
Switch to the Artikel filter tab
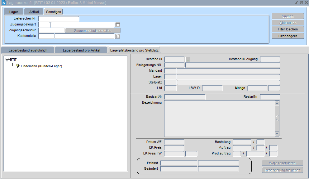coord(34,12)
